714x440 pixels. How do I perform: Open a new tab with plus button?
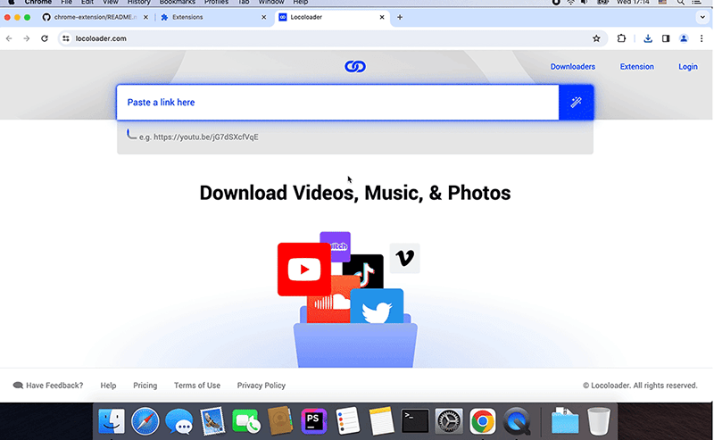(399, 17)
